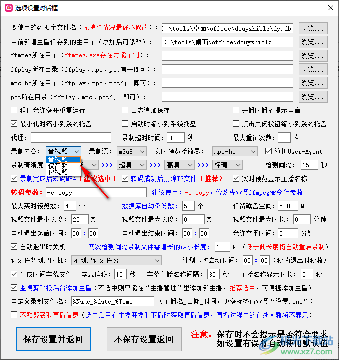The height and width of the screenshot is (360, 339).
Task: Toggle 录制完成后转码MP4 checkbox
Action: (14, 178)
